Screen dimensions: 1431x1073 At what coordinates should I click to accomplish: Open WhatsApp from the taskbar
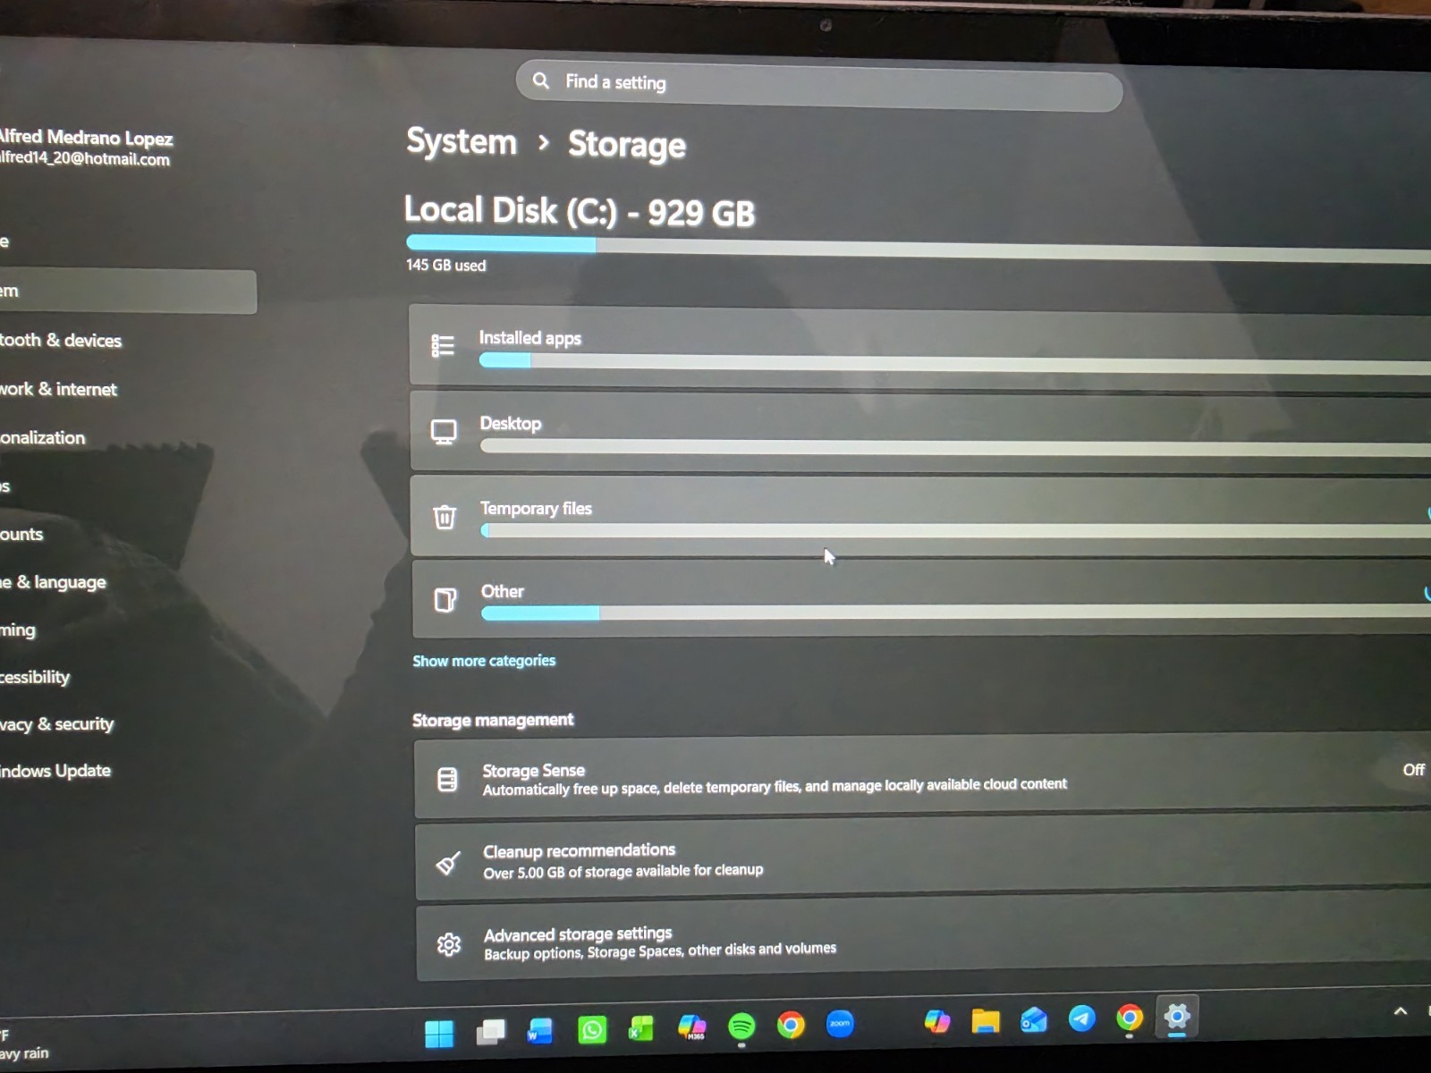(592, 1030)
